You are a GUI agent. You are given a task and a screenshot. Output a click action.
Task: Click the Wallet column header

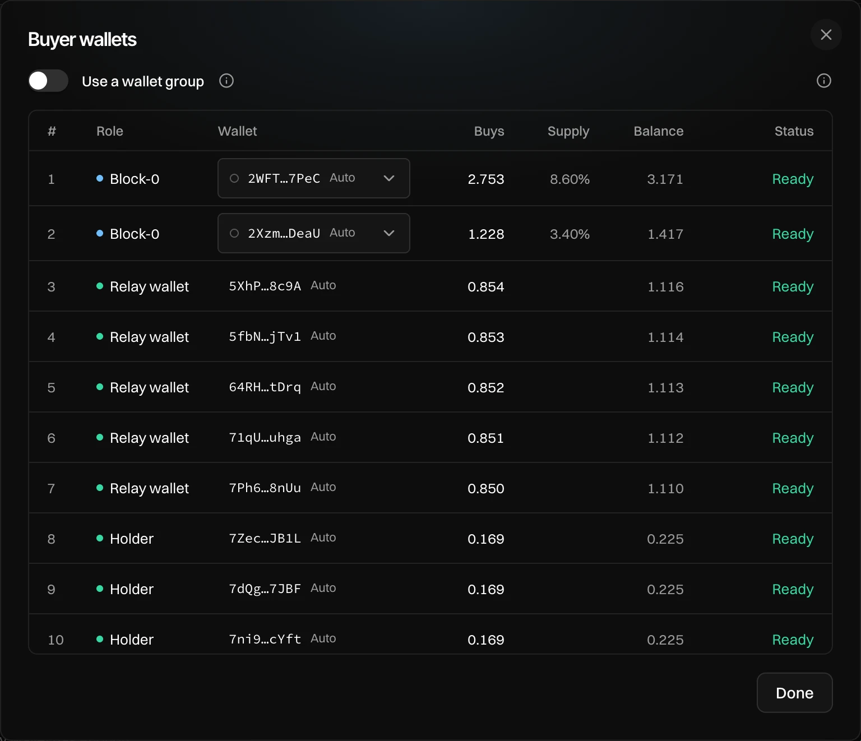237,131
